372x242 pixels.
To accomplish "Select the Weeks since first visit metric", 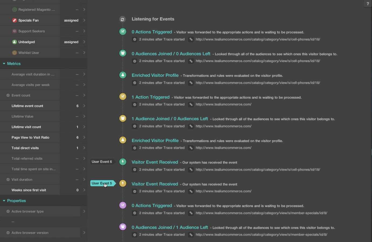I will click(x=29, y=190).
